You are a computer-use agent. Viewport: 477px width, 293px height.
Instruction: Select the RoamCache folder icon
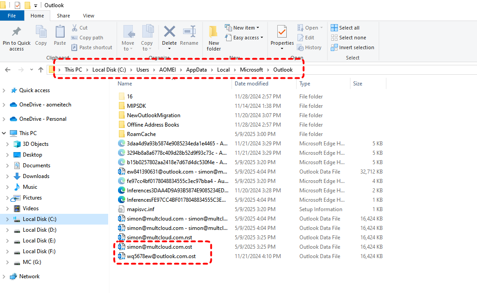121,134
